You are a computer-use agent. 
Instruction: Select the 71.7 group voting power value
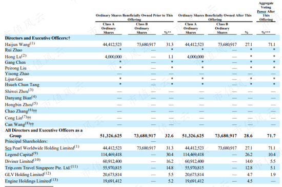[271, 136]
